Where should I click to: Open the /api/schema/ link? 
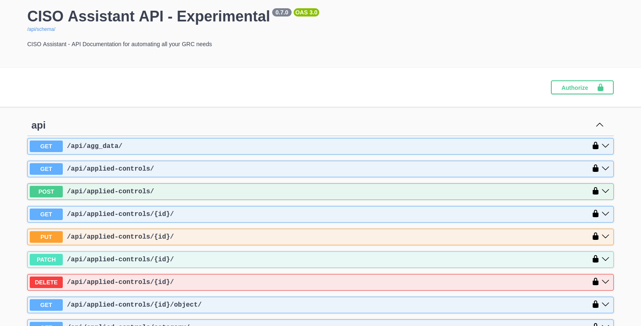[41, 29]
